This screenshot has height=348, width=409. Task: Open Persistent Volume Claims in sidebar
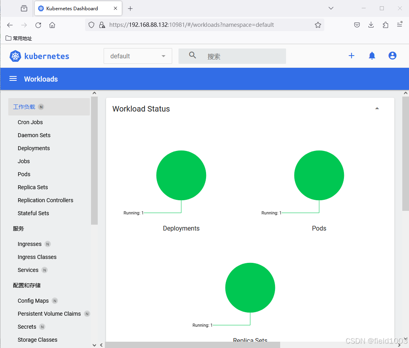(49, 314)
